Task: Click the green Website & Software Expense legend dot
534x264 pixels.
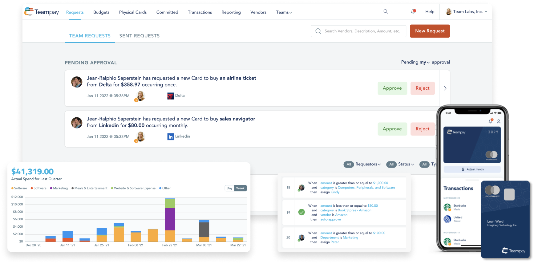Action: coord(112,188)
